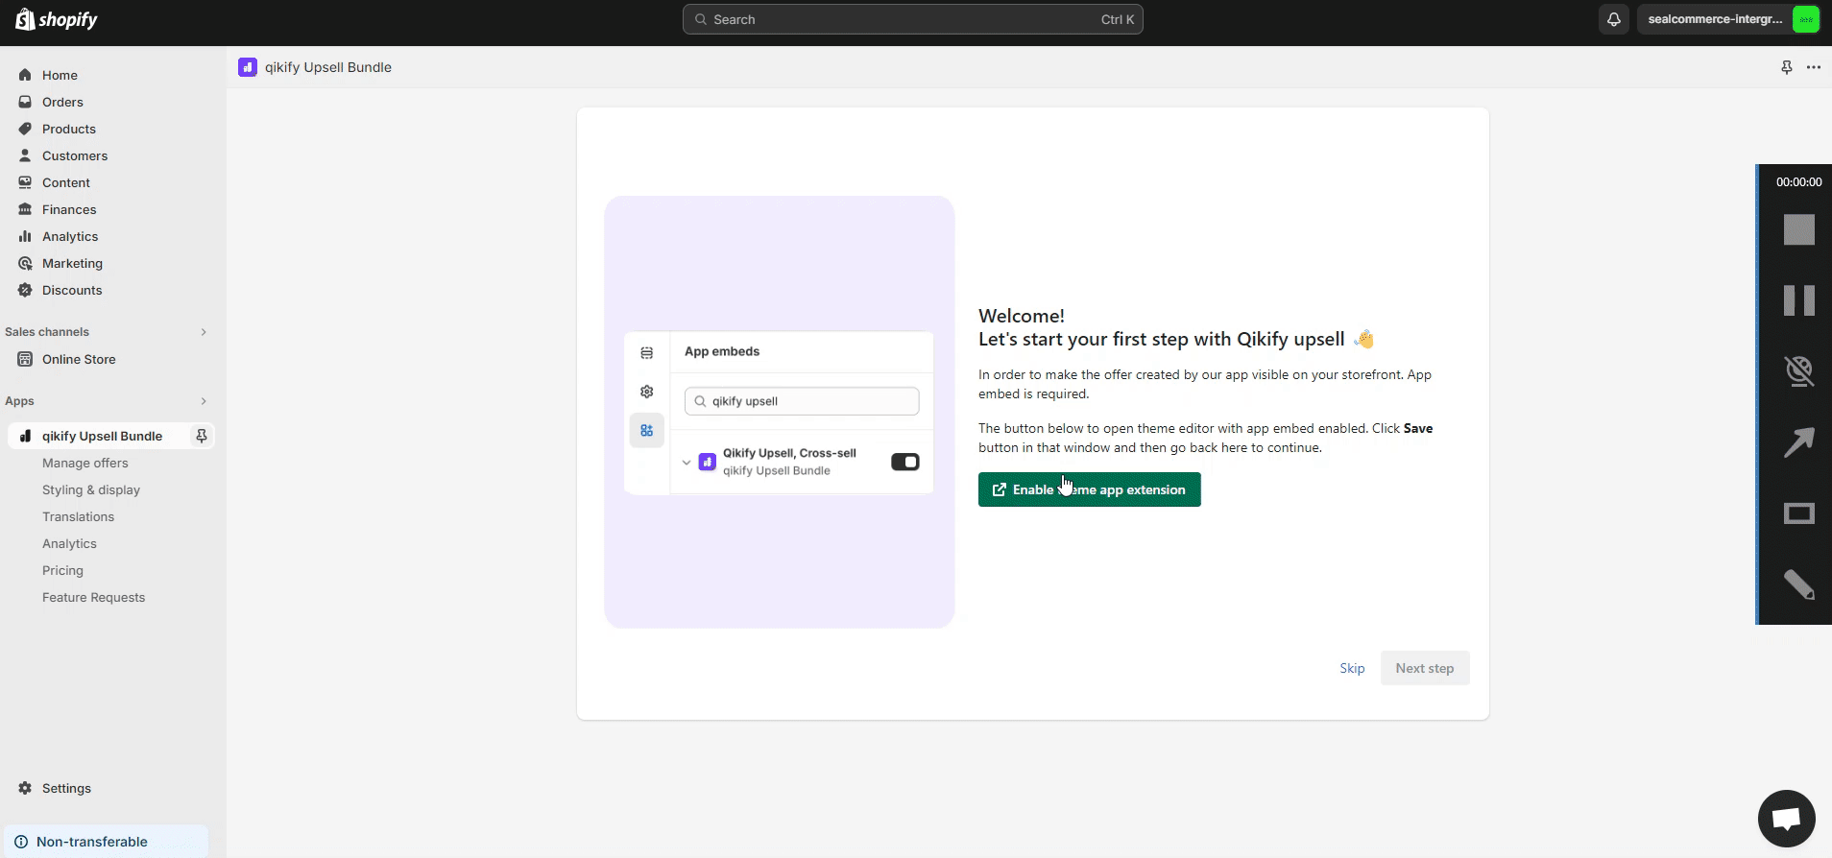Viewport: 1832px width, 858px height.
Task: Click the Finances bank icon
Action: point(25,209)
